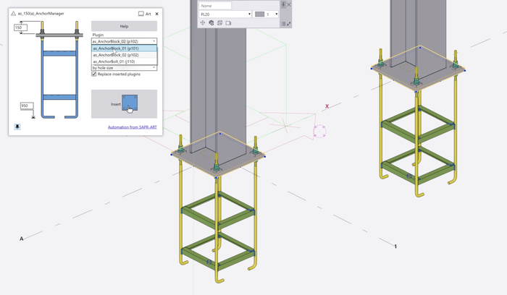Viewport: 507px width, 295px height.
Task: Pick as_AnchorBlock_02 (p102) in the dropdown list
Action: [x=119, y=55]
